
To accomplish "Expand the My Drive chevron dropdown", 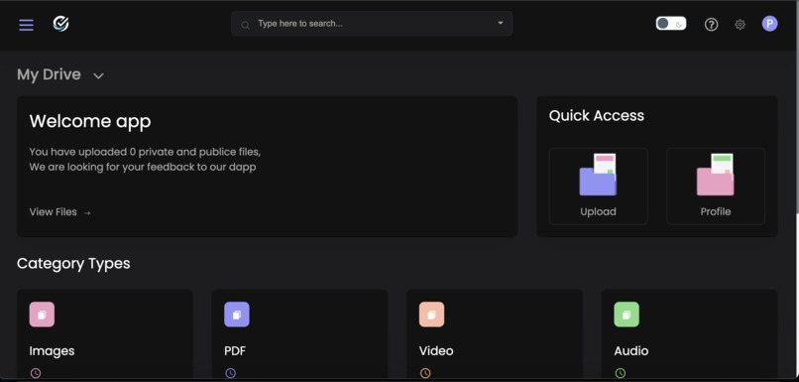I will 98,76.
